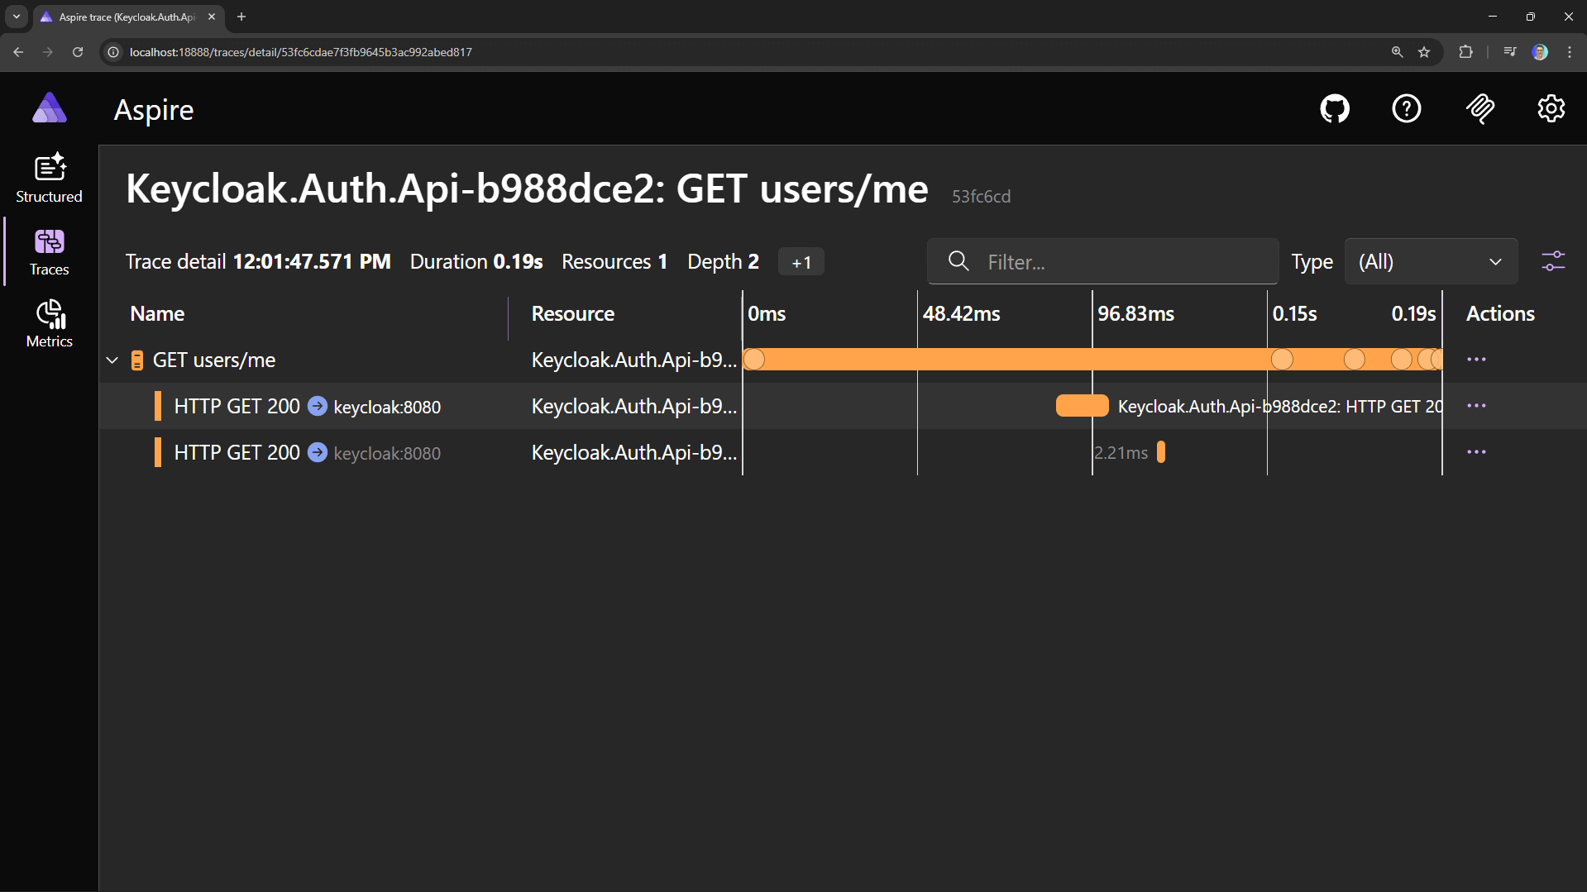The width and height of the screenshot is (1587, 892).
Task: Open the Type (All) dropdown
Action: pos(1431,261)
